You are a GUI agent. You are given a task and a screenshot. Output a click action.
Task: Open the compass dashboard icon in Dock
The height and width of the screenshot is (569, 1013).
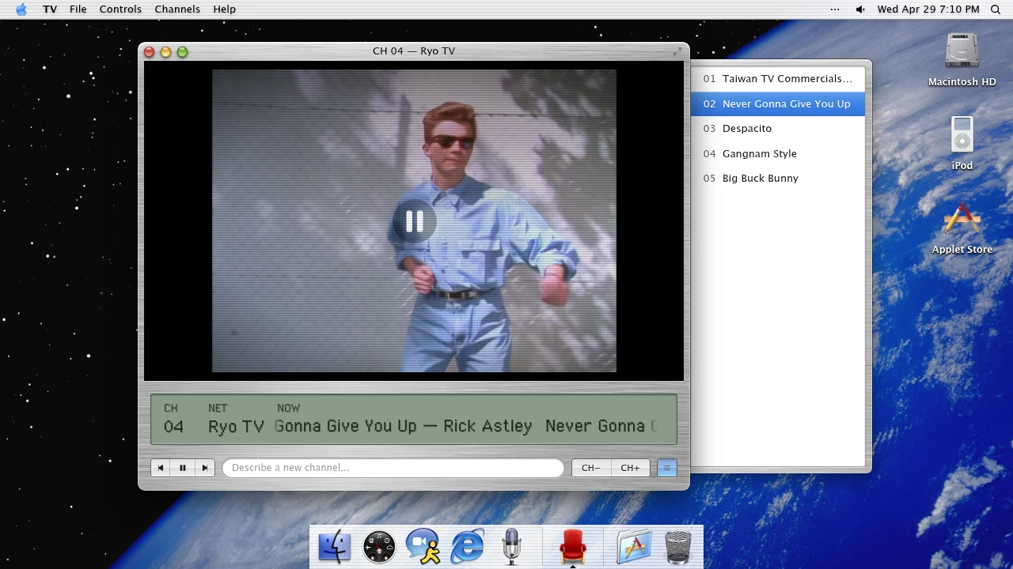pos(379,547)
